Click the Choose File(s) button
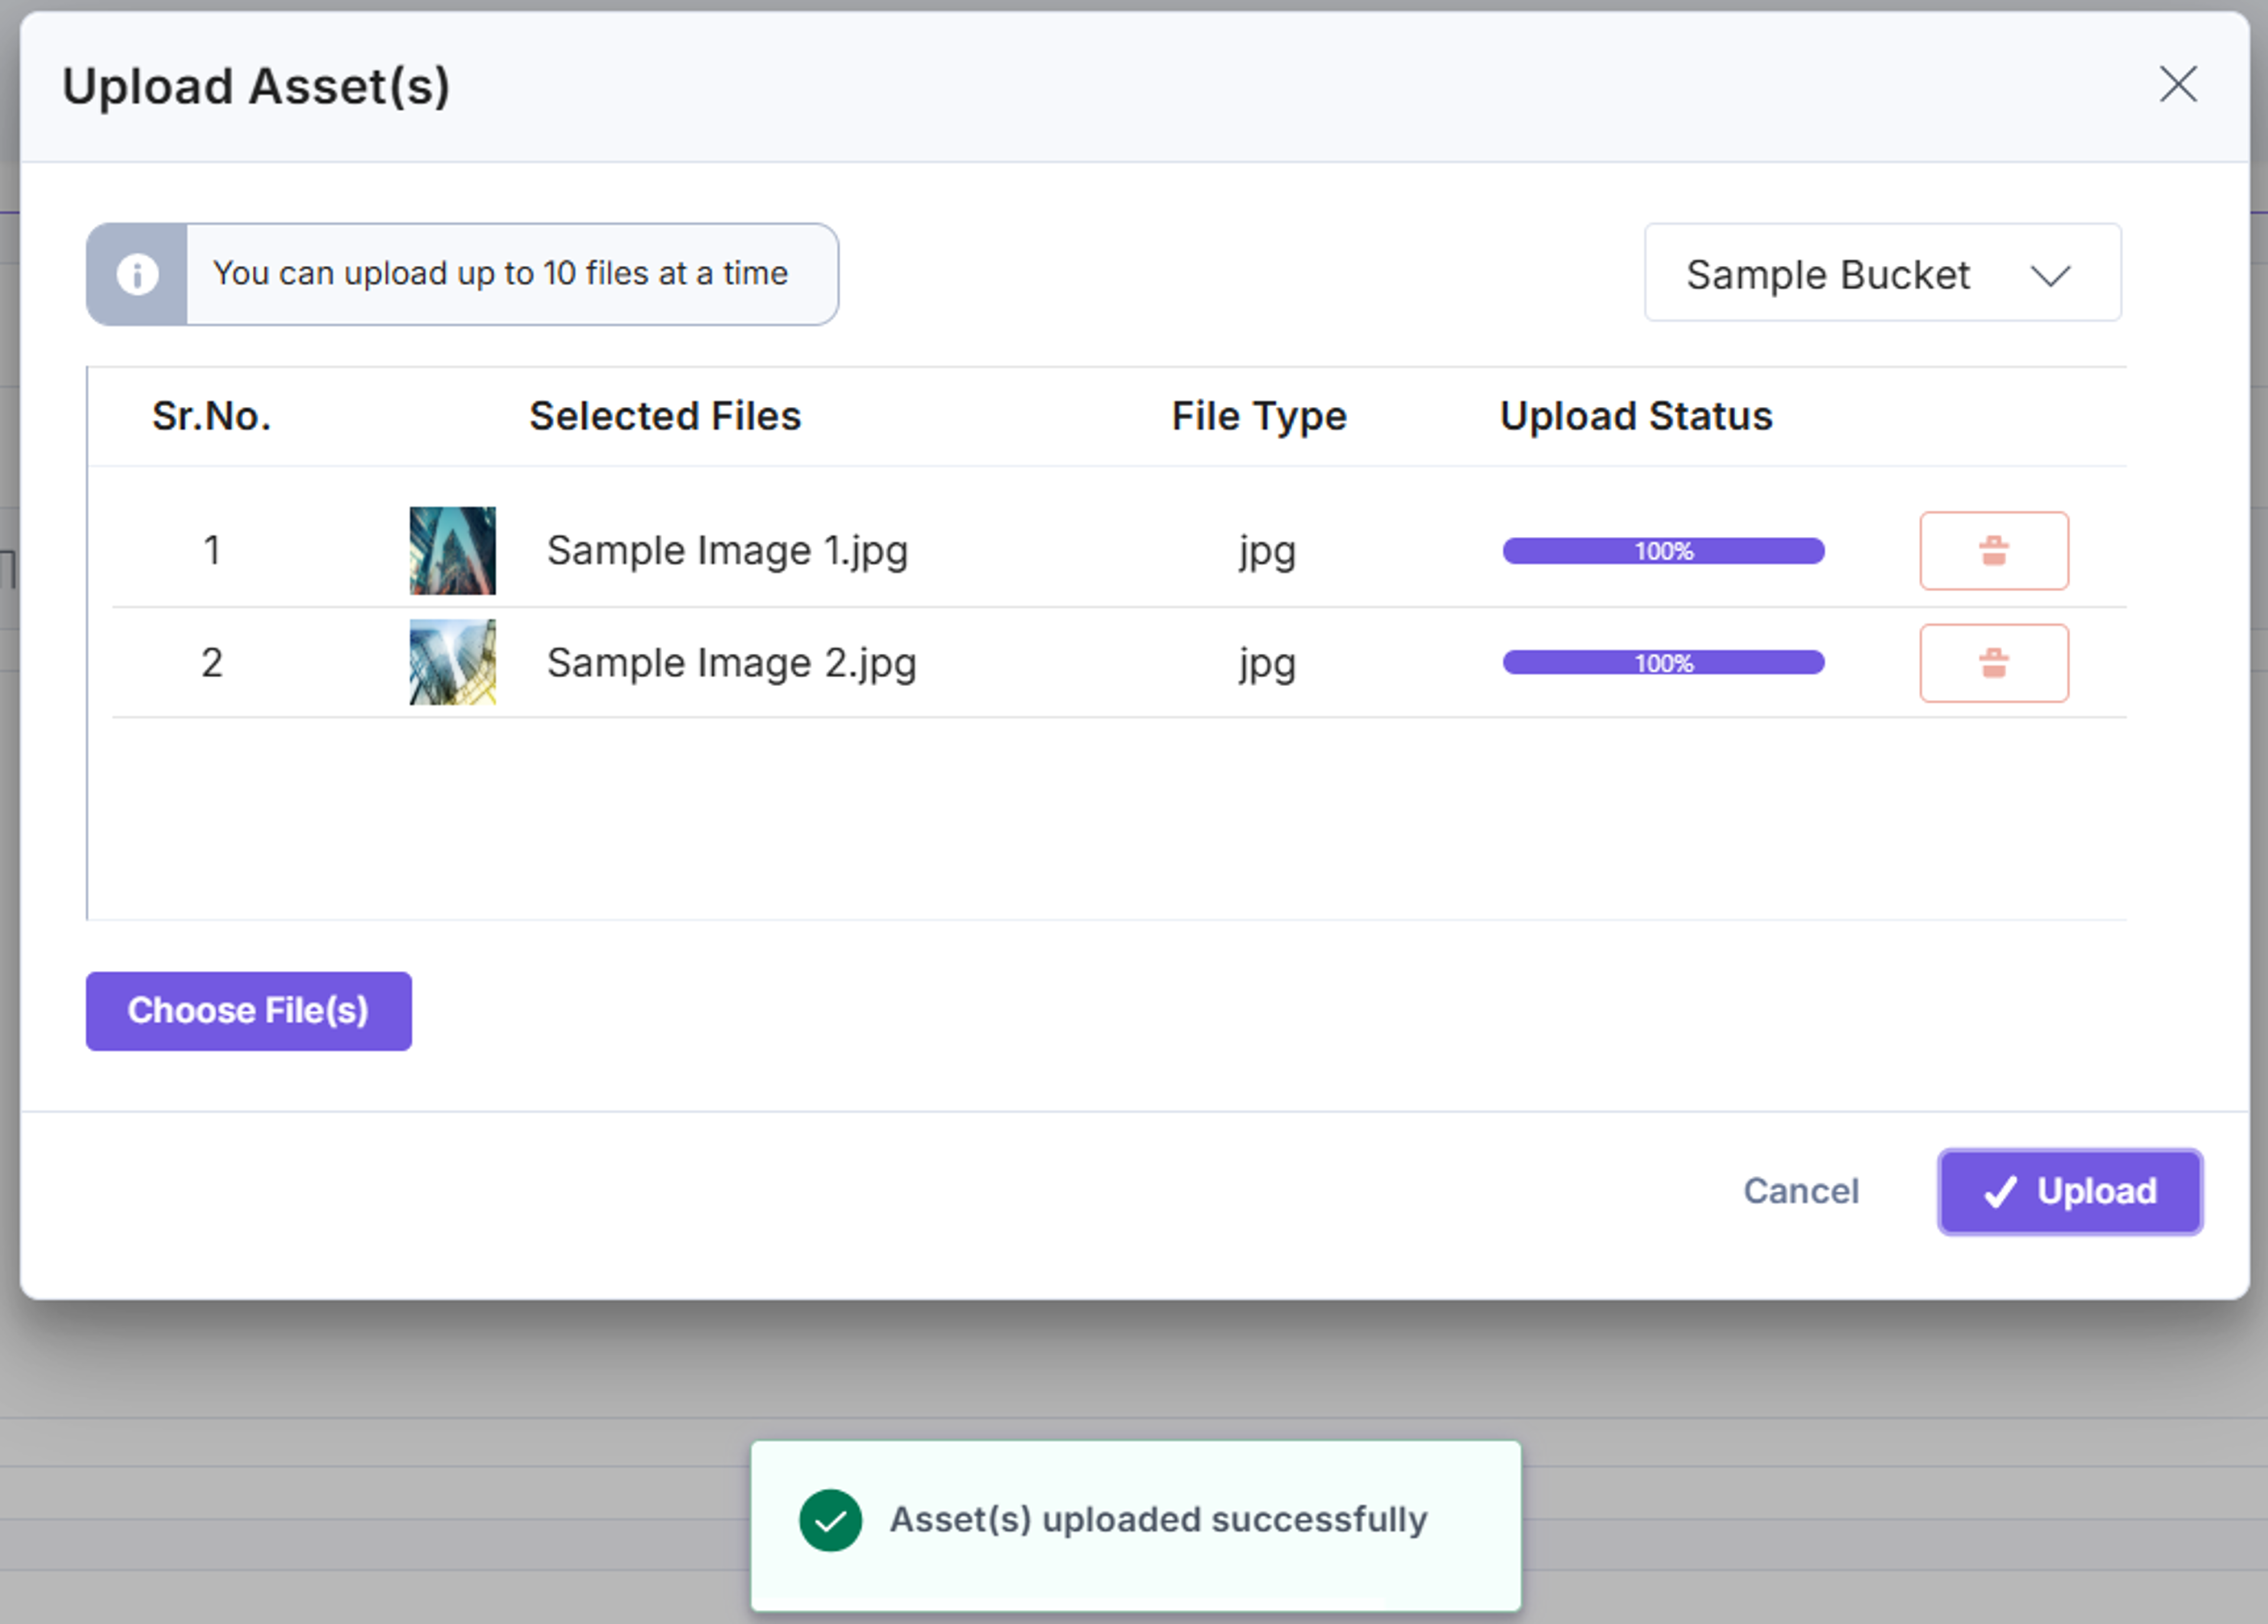 248,1011
